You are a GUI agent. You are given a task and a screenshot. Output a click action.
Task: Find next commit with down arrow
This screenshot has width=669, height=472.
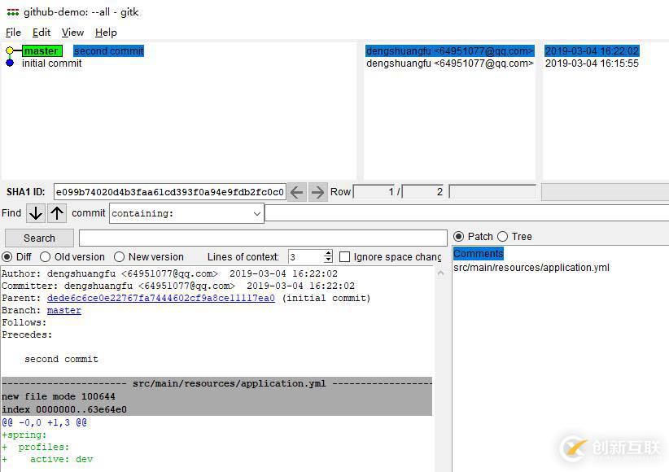click(x=36, y=213)
